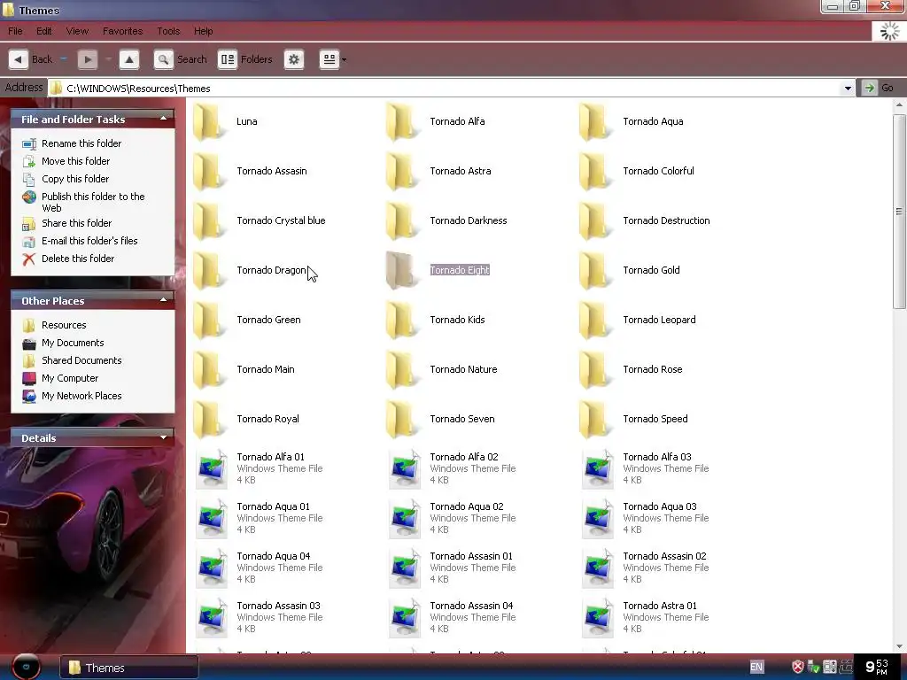
Task: Click Delete this folder
Action: point(78,259)
